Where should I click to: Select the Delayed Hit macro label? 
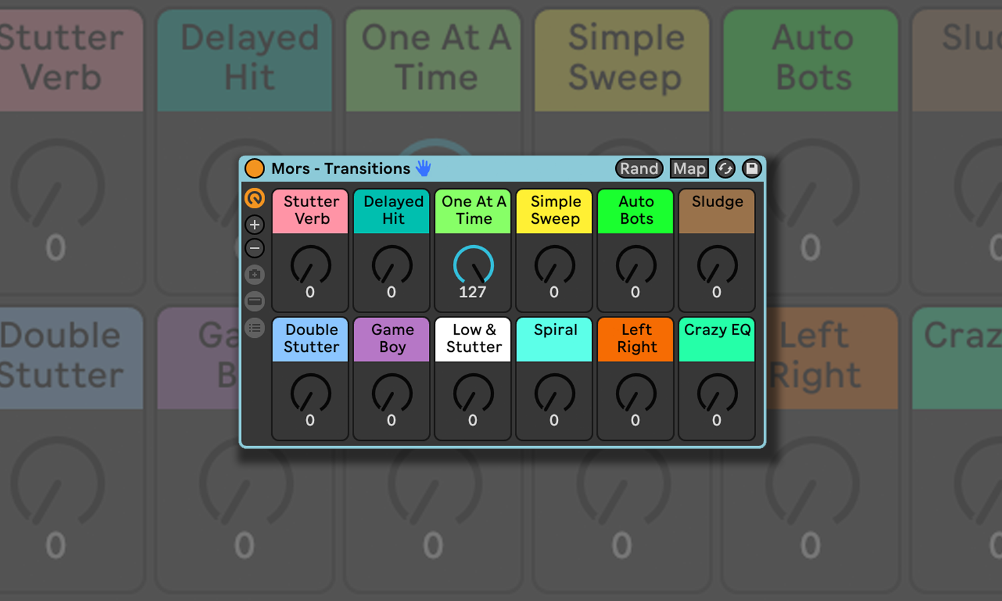[x=392, y=211]
